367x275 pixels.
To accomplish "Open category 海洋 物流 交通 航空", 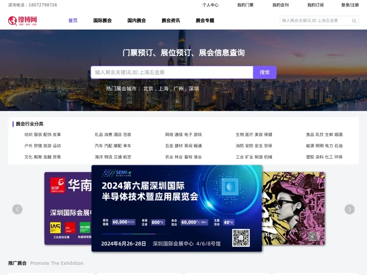I will pos(113,157).
